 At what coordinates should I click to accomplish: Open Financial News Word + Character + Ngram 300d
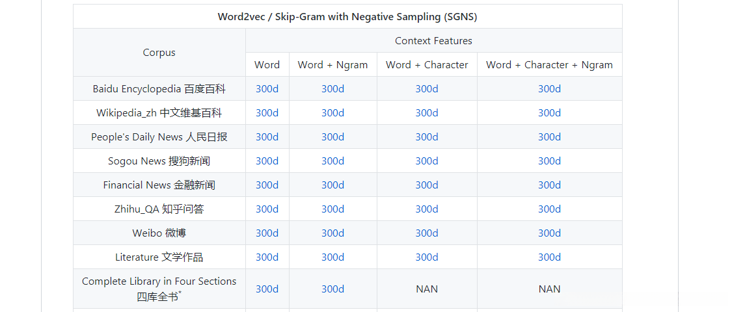click(x=549, y=185)
